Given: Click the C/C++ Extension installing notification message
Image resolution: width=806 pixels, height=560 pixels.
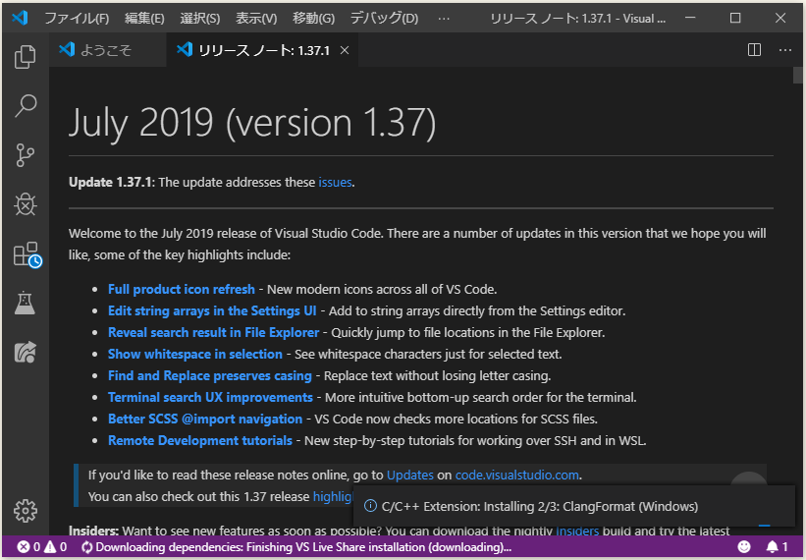Looking at the screenshot, I should click(540, 506).
